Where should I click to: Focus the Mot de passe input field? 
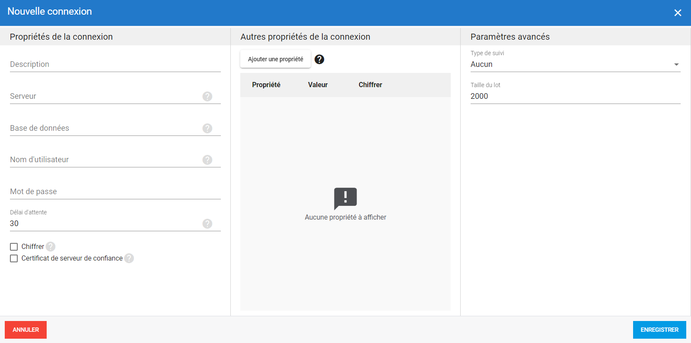point(115,192)
